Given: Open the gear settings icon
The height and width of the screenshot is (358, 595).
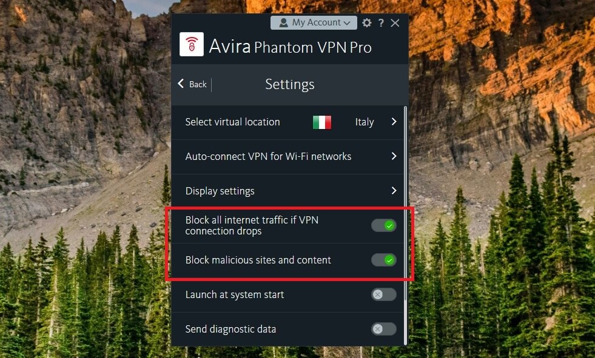Looking at the screenshot, I should [x=366, y=22].
